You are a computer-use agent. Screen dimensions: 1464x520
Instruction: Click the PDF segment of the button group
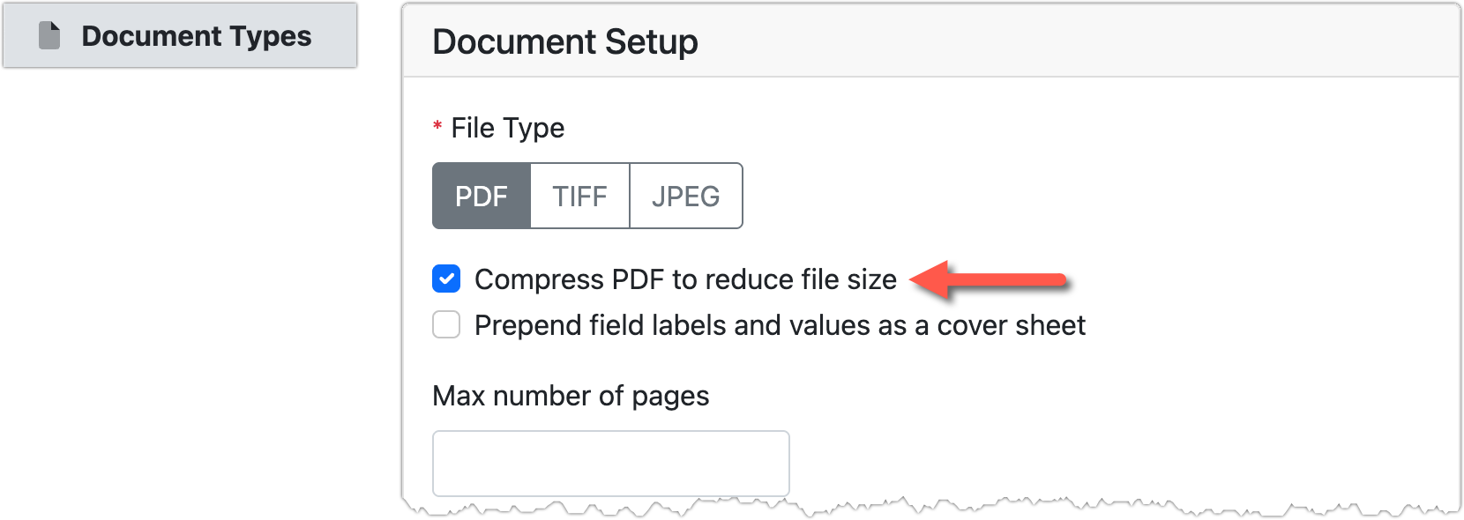coord(481,196)
